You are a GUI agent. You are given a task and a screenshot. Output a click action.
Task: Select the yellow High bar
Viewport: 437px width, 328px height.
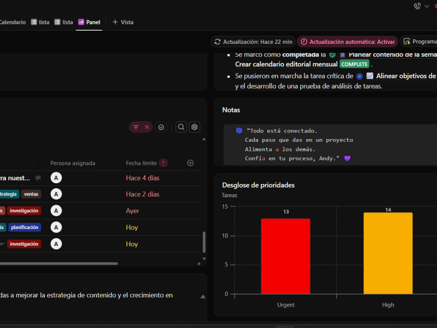click(388, 253)
